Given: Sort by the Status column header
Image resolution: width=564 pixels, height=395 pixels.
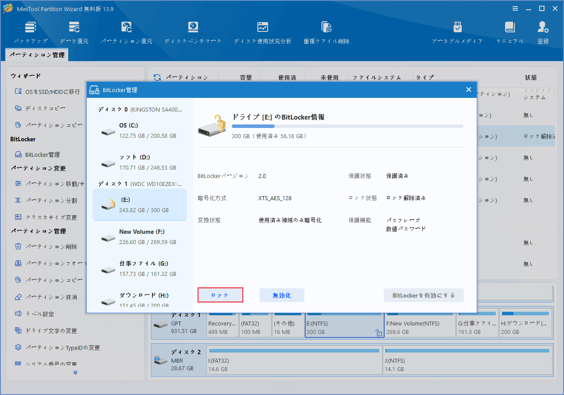Looking at the screenshot, I should [531, 77].
